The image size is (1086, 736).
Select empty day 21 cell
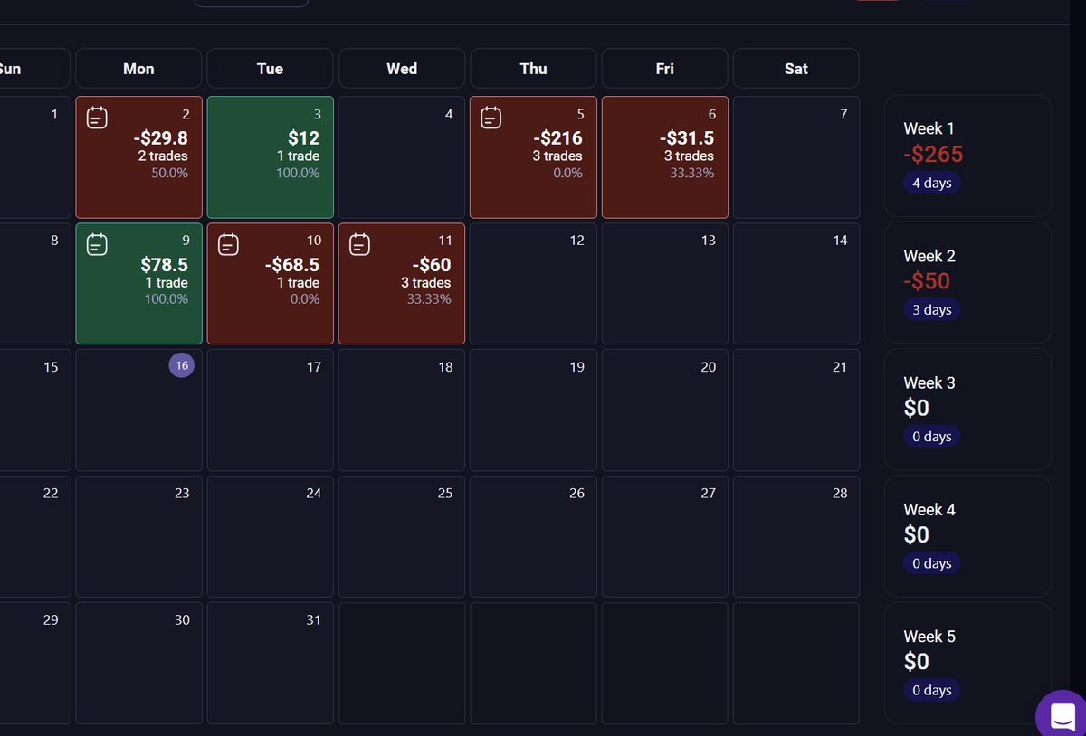click(x=795, y=410)
